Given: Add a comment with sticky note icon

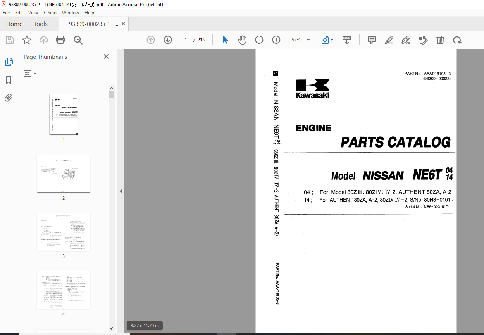Looking at the screenshot, I should [x=372, y=40].
